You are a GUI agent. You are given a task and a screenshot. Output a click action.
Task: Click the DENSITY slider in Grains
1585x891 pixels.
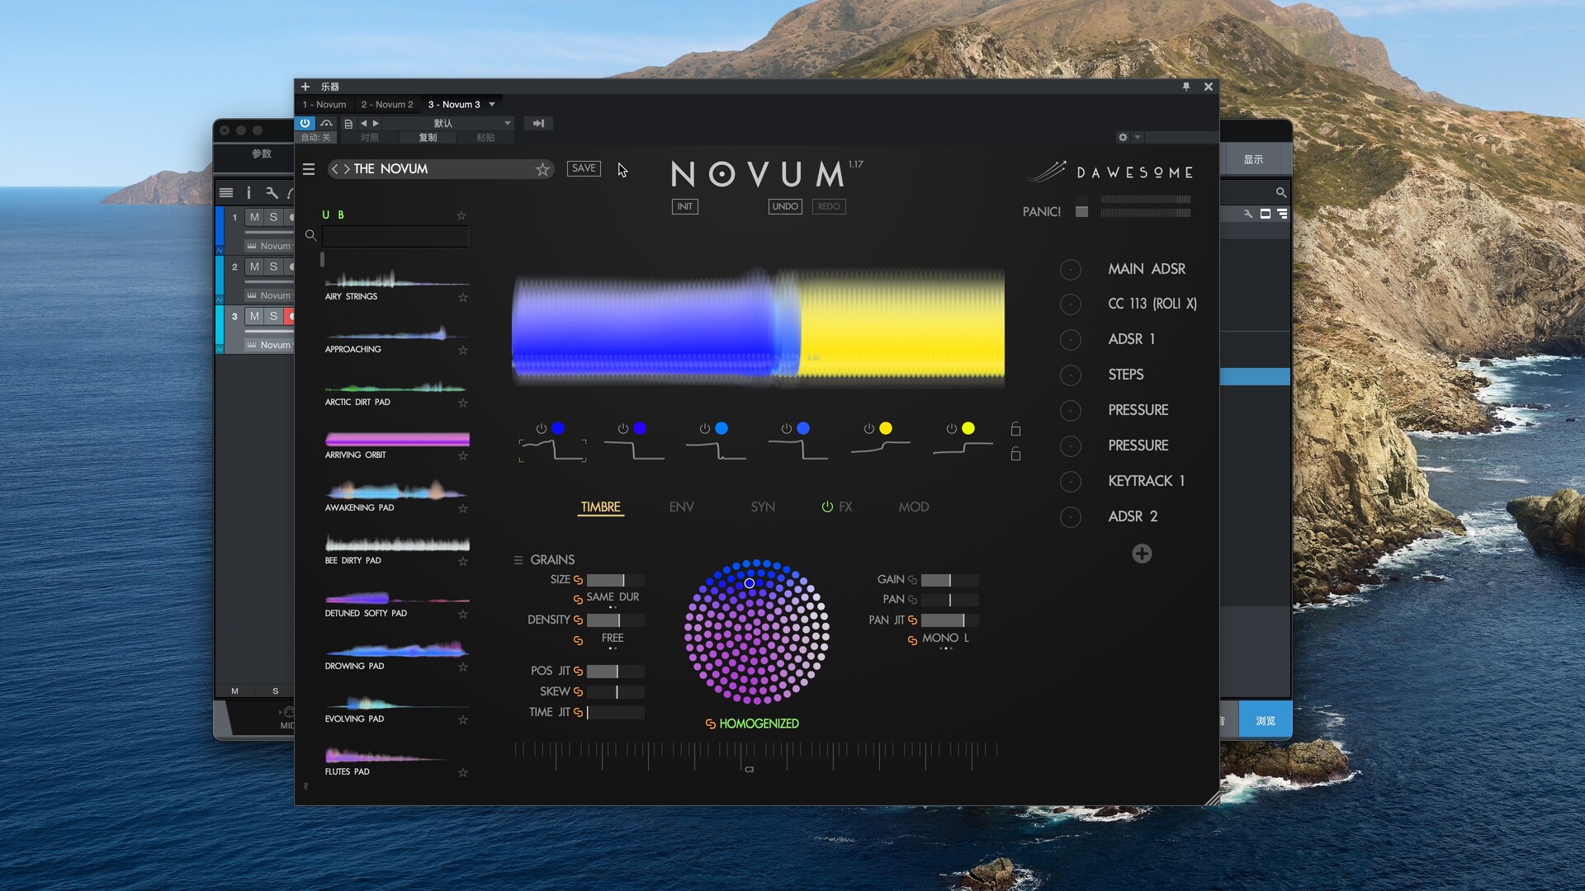(x=615, y=620)
